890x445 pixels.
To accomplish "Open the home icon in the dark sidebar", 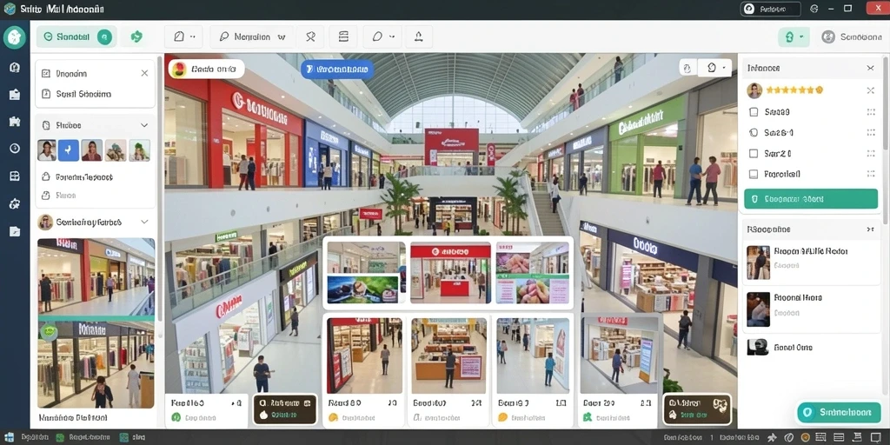I will pyautogui.click(x=15, y=68).
